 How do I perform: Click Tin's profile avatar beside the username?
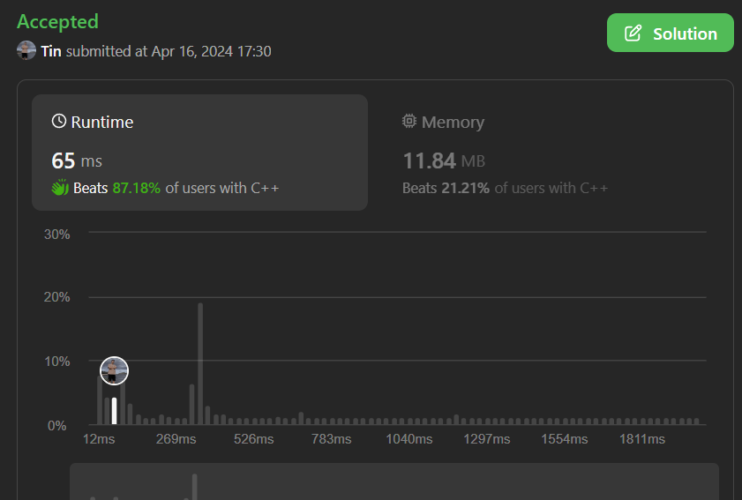click(x=26, y=50)
